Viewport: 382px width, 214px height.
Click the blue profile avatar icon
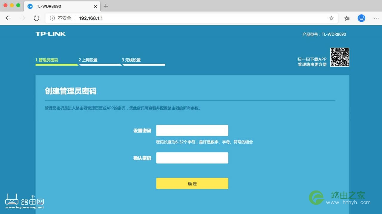(361, 18)
